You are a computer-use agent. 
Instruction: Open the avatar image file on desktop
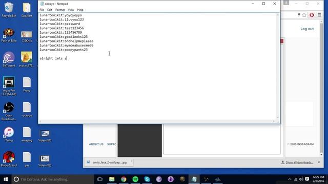click(x=27, y=60)
